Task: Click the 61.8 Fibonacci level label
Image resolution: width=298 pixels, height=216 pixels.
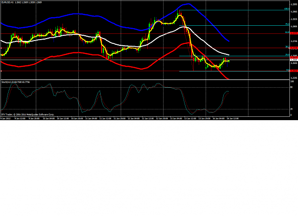Action: click(x=287, y=32)
